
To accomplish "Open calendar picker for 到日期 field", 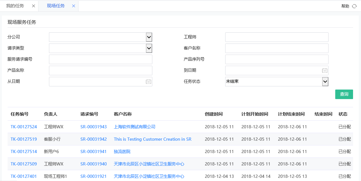I will pos(324,70).
